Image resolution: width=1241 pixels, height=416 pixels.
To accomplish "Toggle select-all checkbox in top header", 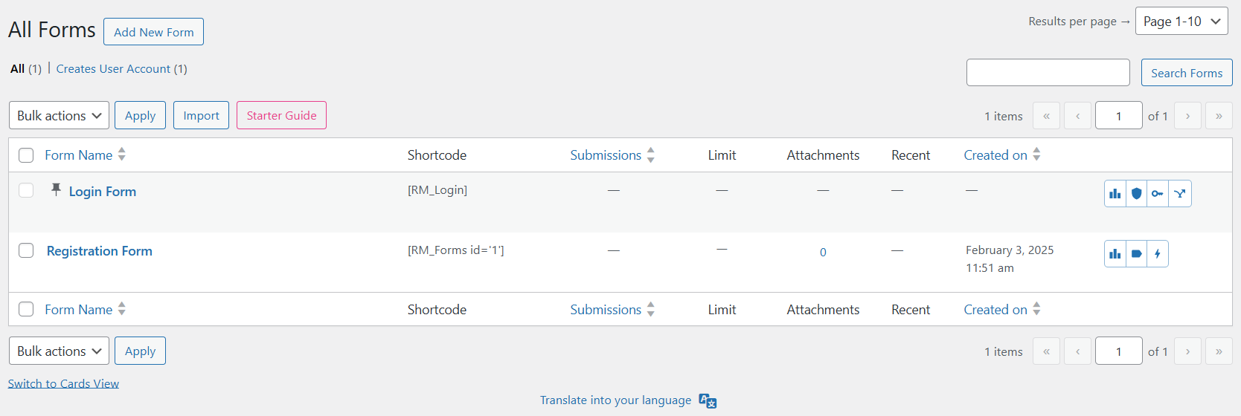I will pos(26,155).
